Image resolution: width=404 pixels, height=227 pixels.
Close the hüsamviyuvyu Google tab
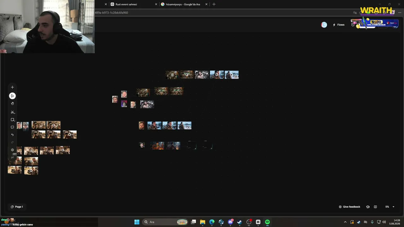(x=206, y=4)
